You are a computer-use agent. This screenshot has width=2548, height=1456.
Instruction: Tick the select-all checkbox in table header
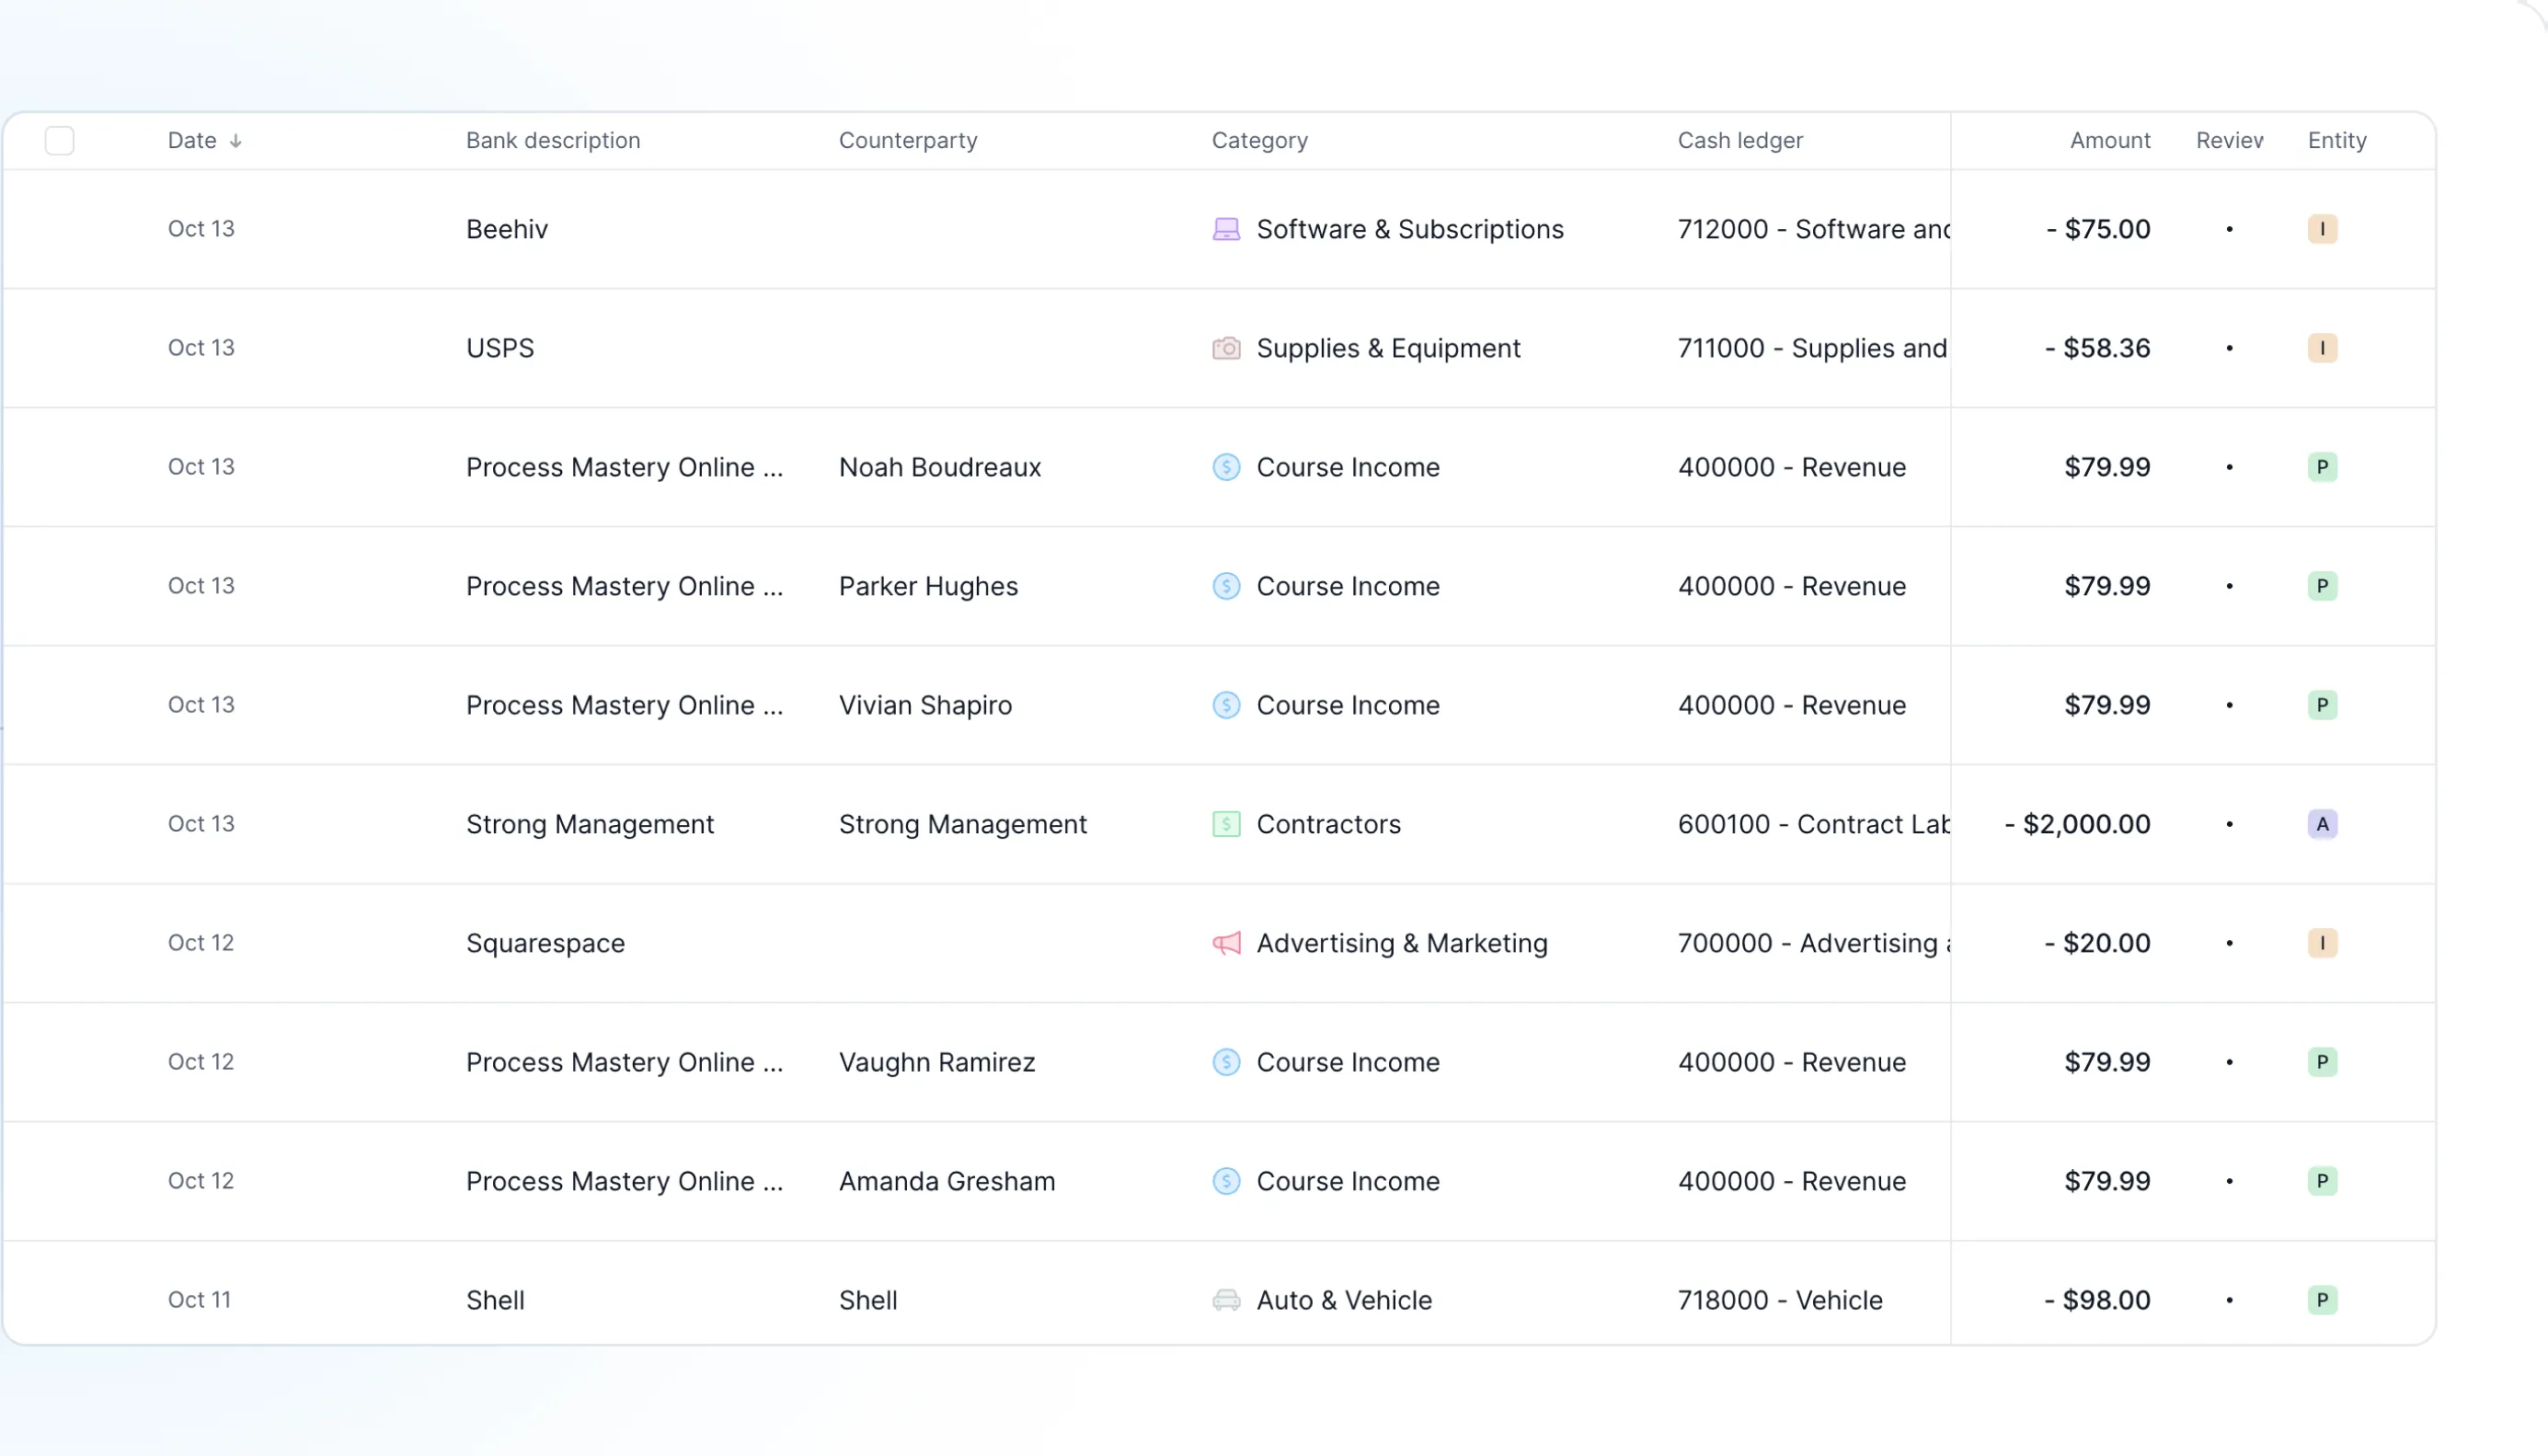[x=60, y=141]
